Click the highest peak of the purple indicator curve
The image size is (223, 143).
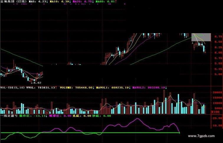pyautogui.click(x=137, y=119)
